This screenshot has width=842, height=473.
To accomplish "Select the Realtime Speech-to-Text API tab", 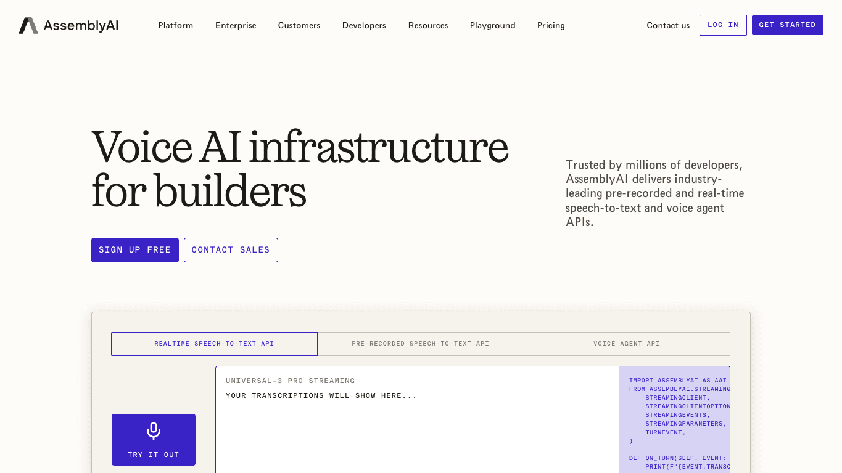I will (214, 344).
